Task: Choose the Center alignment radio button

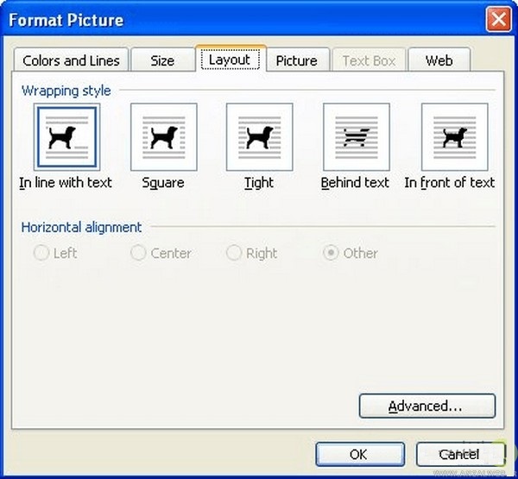Action: pos(138,254)
